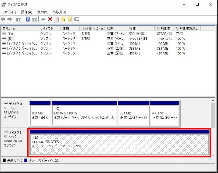Image resolution: width=218 pixels, height=173 pixels.
Task: Sort by the ファイル システム column header
Action: [x=92, y=28]
